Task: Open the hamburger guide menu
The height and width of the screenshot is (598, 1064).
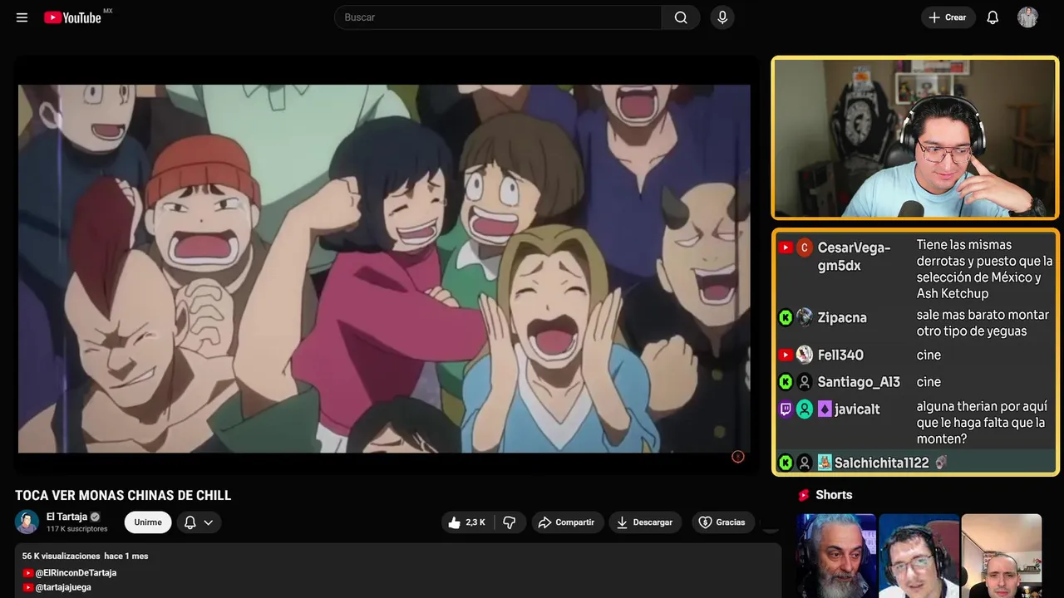Action: click(22, 17)
